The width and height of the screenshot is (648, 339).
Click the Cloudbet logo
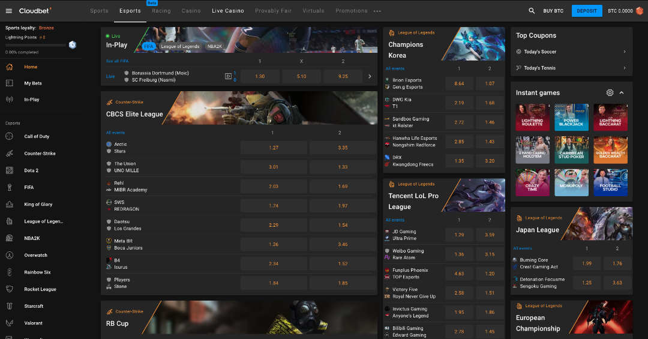click(35, 11)
